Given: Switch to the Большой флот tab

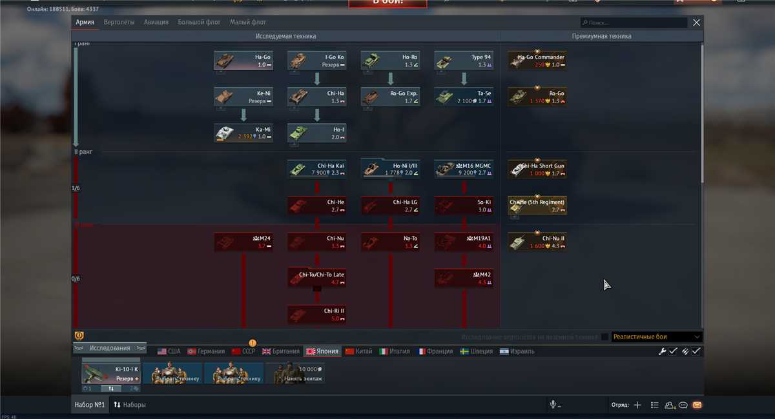Looking at the screenshot, I should [x=200, y=22].
